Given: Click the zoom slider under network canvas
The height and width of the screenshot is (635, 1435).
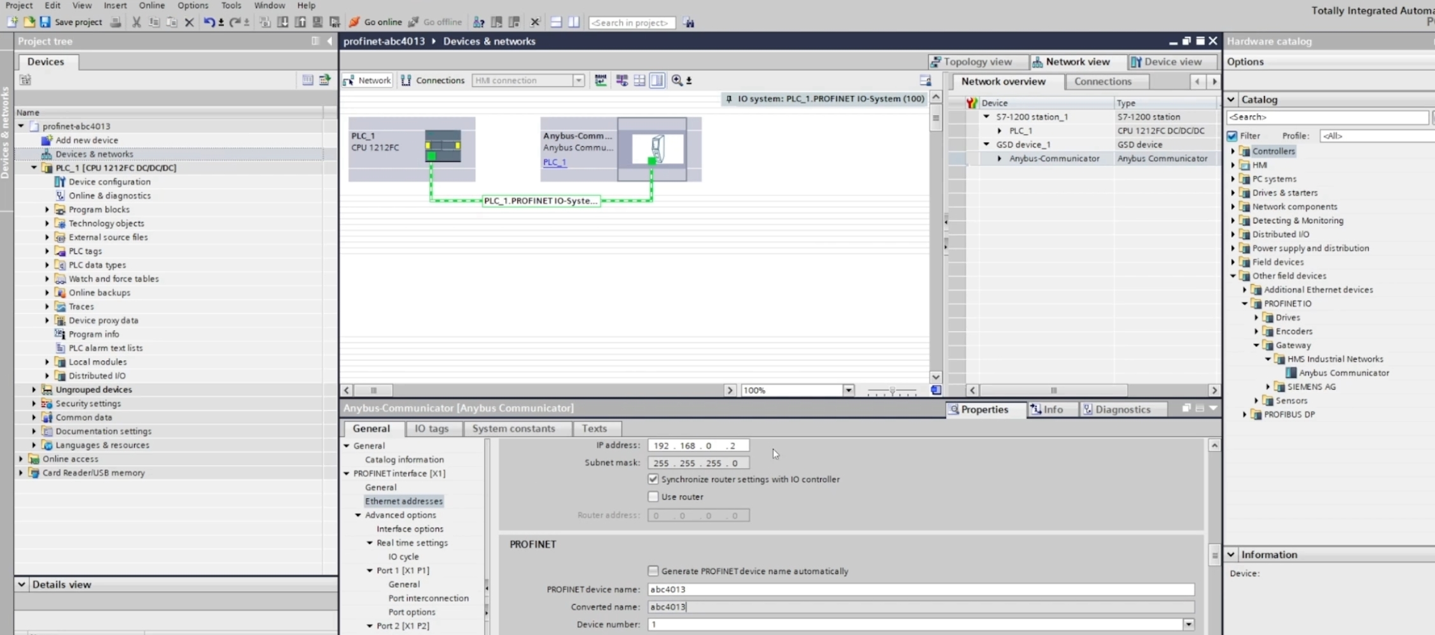Looking at the screenshot, I should tap(892, 391).
